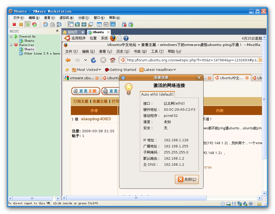Viewport: 275px width, 214px height.
Task: Select the Auto eth0 (default) tab
Action: (157, 94)
